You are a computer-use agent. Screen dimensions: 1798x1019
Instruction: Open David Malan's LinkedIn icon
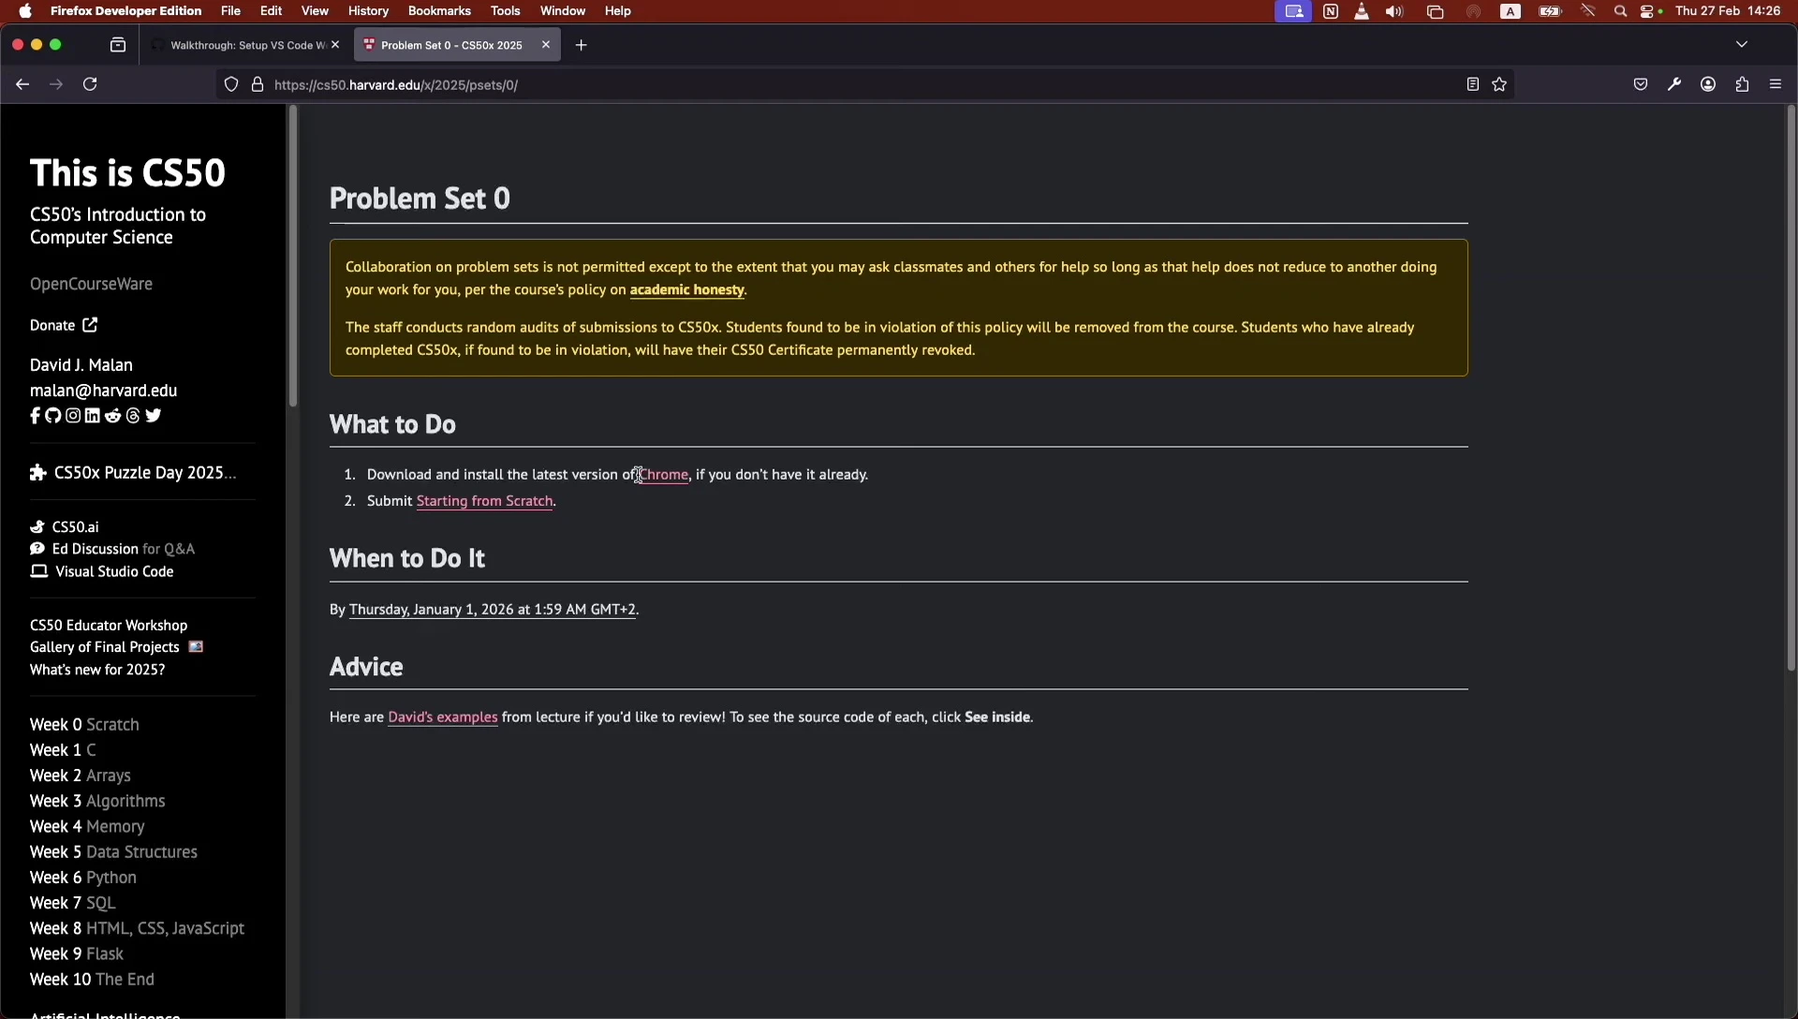point(92,416)
